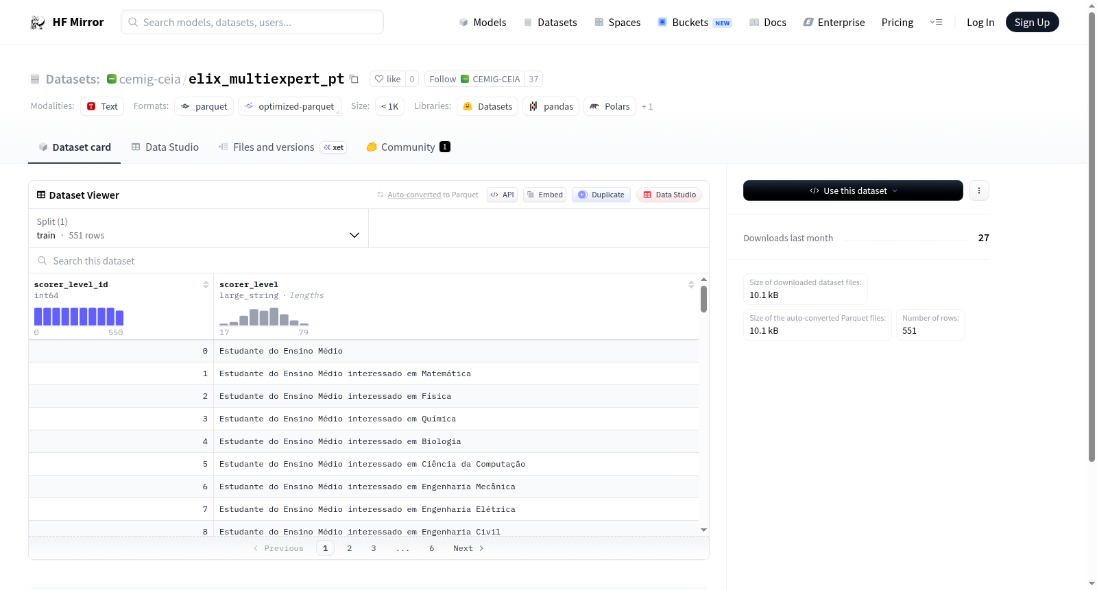Jump to page 6 of results
This screenshot has width=1097, height=590.
[x=432, y=548]
